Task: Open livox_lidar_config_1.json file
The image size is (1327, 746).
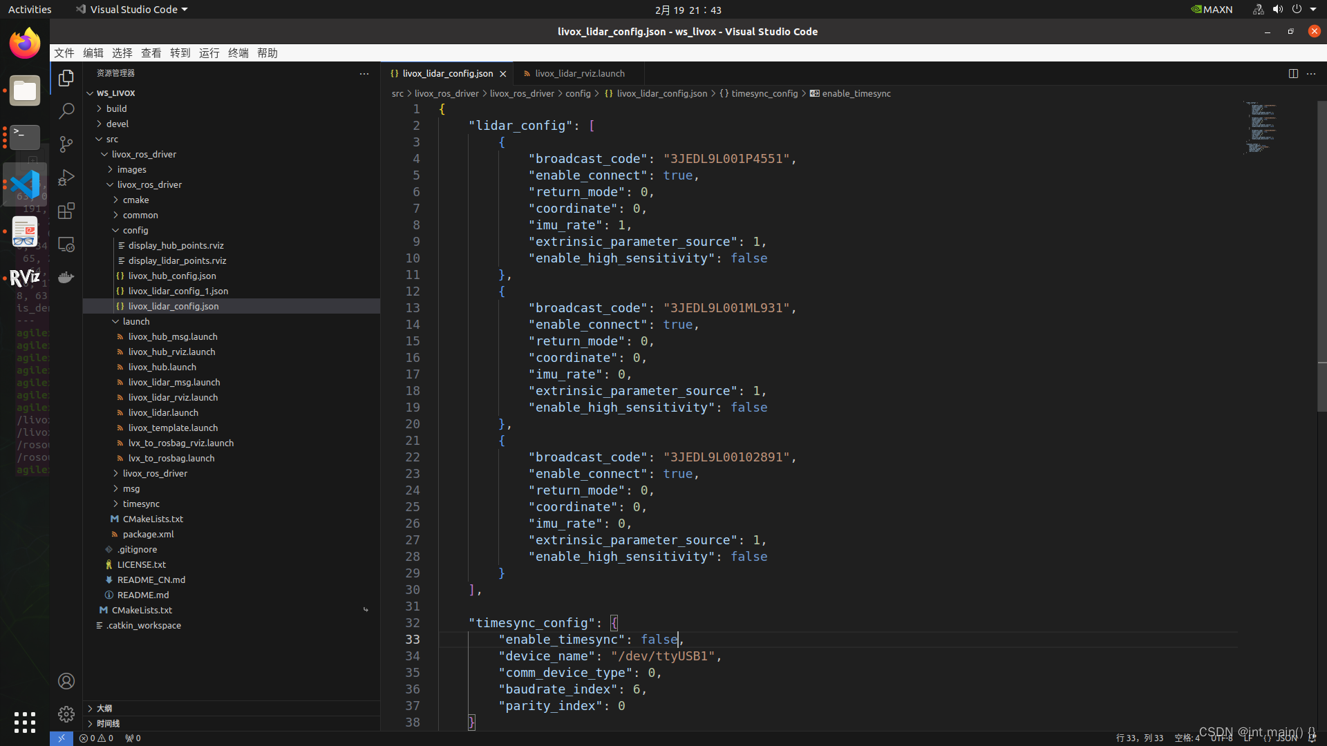Action: (x=178, y=291)
